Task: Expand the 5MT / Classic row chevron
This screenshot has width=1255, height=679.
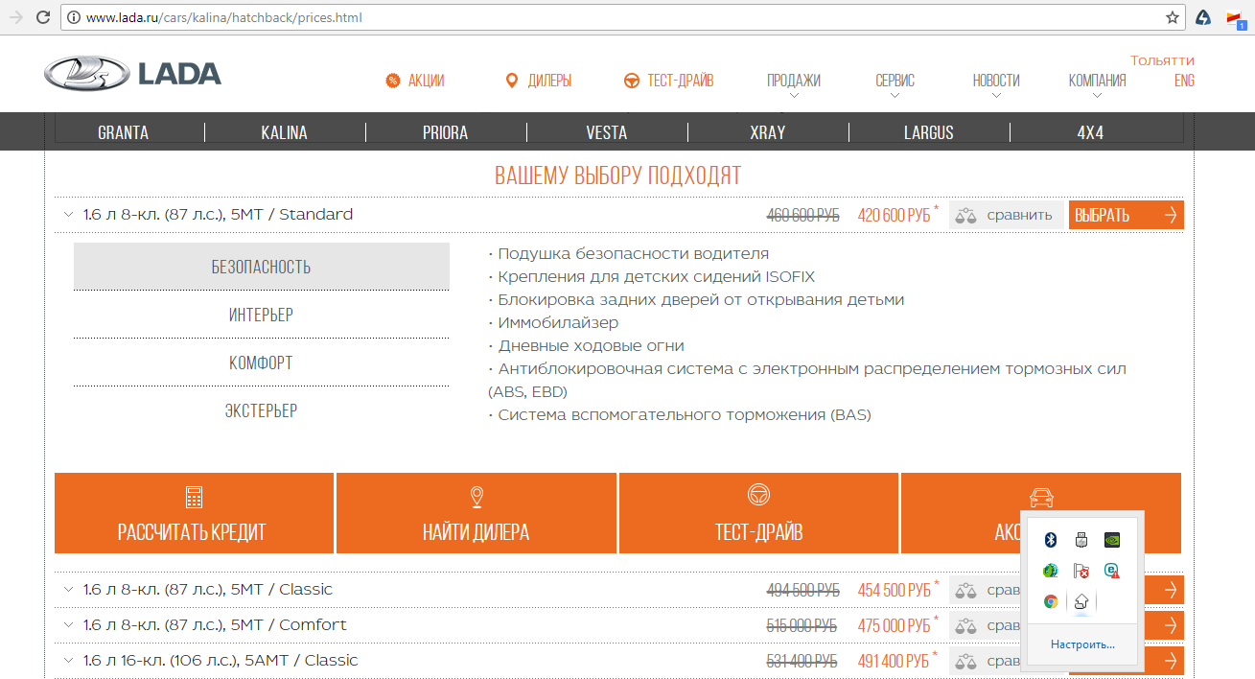Action: [68, 590]
